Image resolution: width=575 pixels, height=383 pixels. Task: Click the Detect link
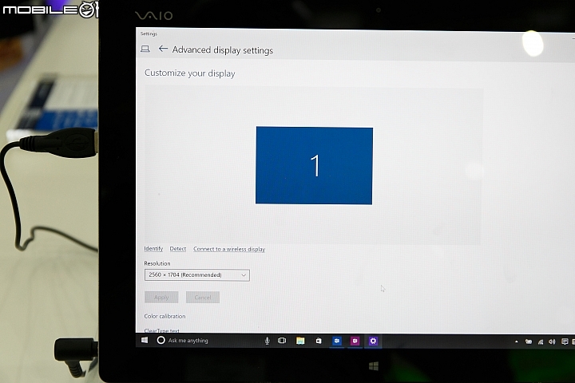click(178, 248)
